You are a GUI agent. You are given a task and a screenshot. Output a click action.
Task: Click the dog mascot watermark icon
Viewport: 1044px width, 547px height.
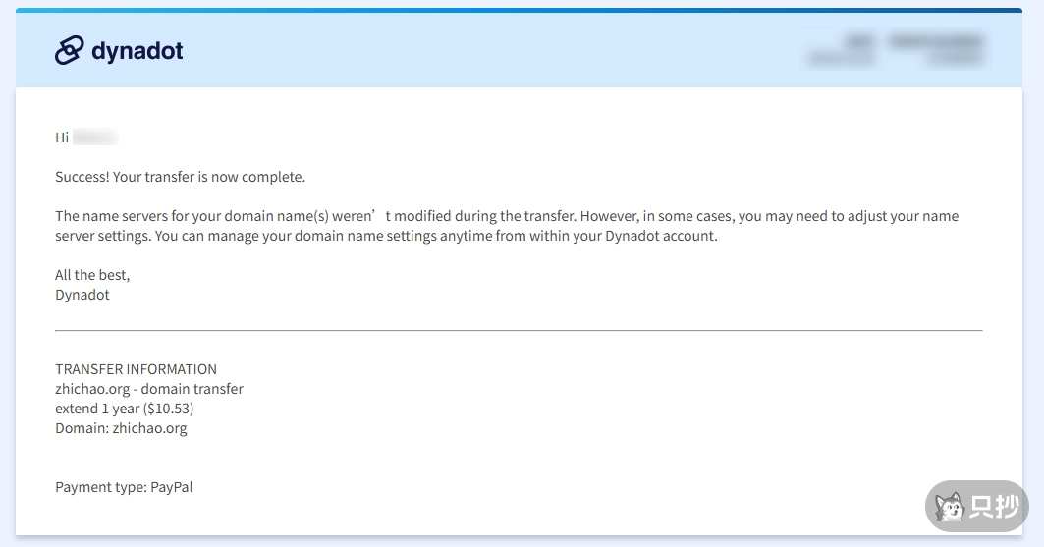coord(949,507)
